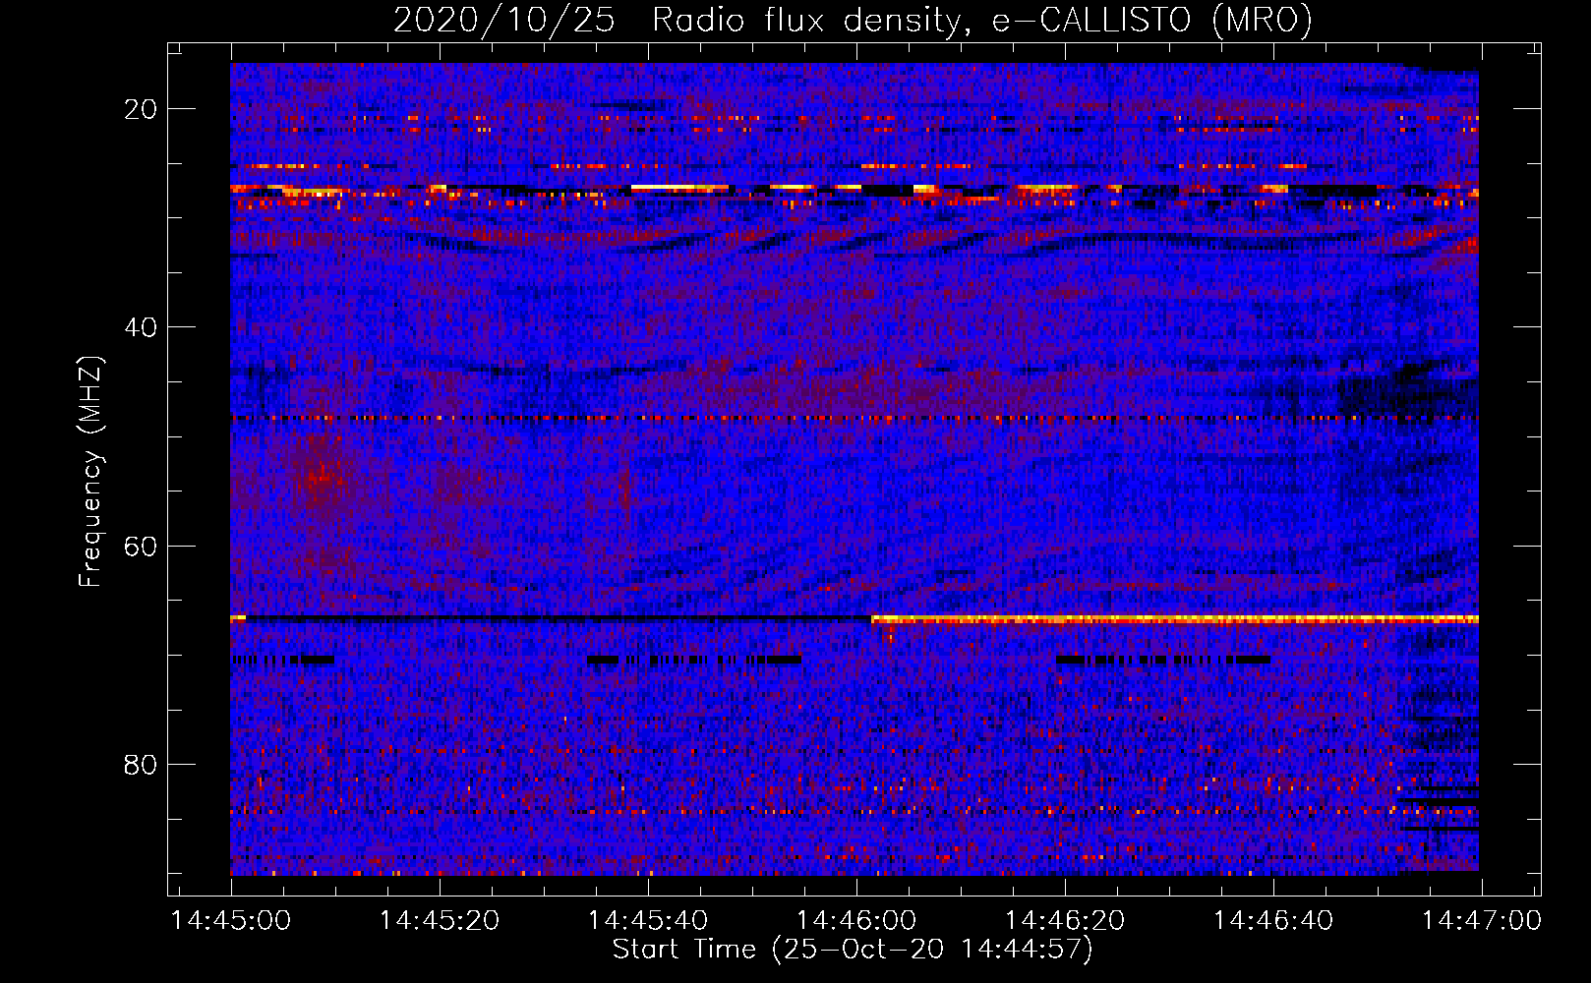Viewport: 1591px width, 983px height.
Task: Click the 80 MHz frequency tick label
Action: pyautogui.click(x=142, y=765)
